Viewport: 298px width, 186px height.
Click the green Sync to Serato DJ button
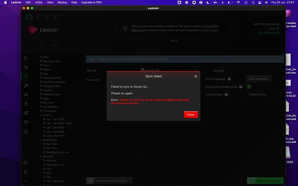click(265, 181)
